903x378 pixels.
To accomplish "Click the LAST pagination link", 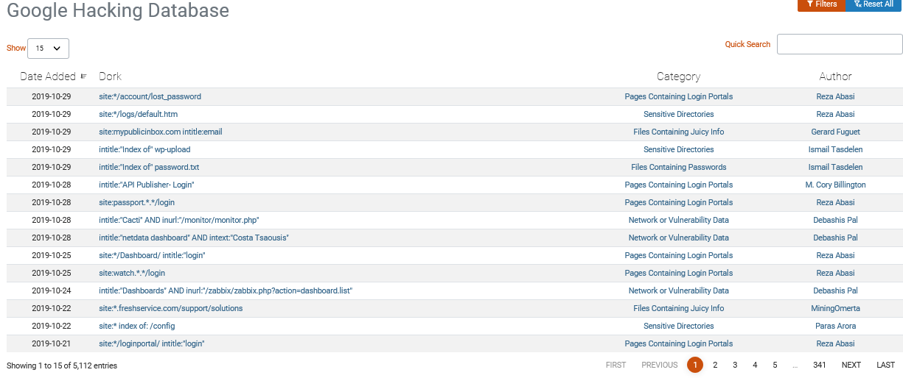I will coord(885,365).
